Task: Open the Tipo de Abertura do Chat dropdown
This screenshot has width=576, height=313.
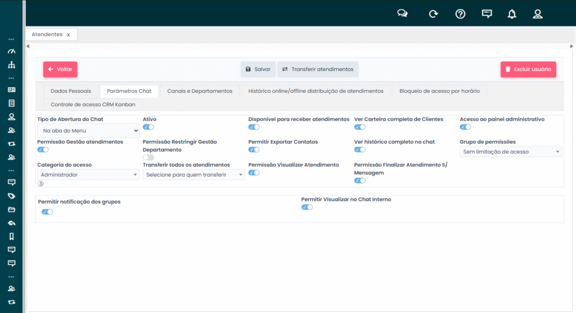Action: tap(88, 131)
